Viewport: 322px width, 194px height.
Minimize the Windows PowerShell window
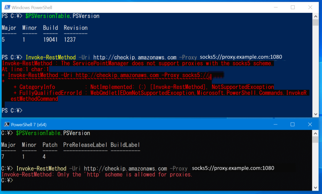tap(276, 7)
